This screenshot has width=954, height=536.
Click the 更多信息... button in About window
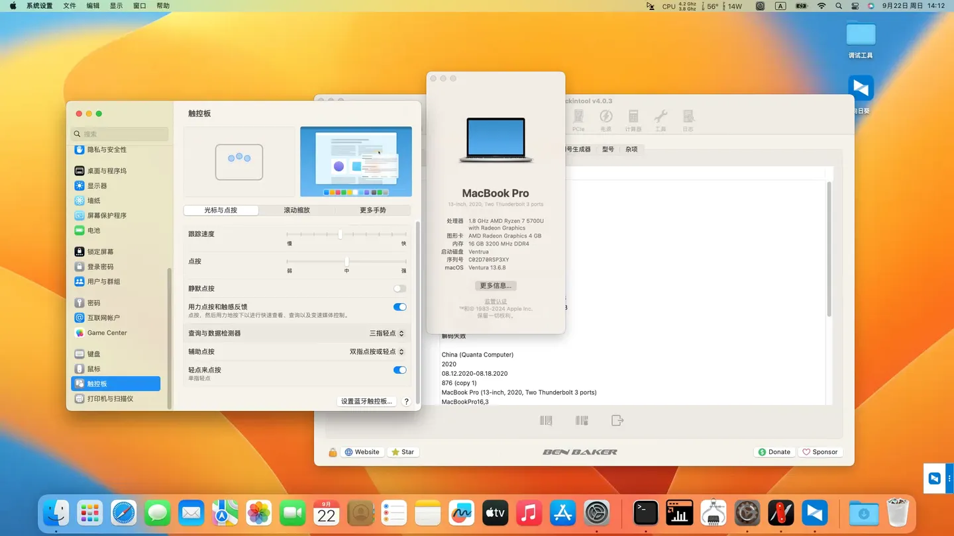(x=495, y=285)
